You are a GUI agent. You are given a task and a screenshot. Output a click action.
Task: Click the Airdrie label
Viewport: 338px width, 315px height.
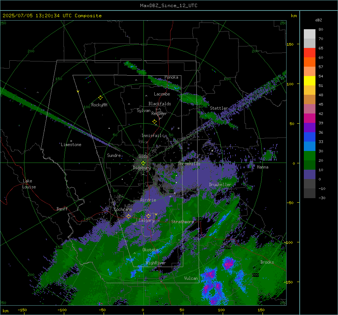148,200
